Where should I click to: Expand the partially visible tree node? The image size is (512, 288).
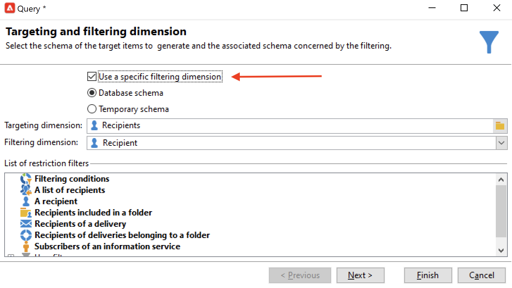pyautogui.click(x=11, y=256)
